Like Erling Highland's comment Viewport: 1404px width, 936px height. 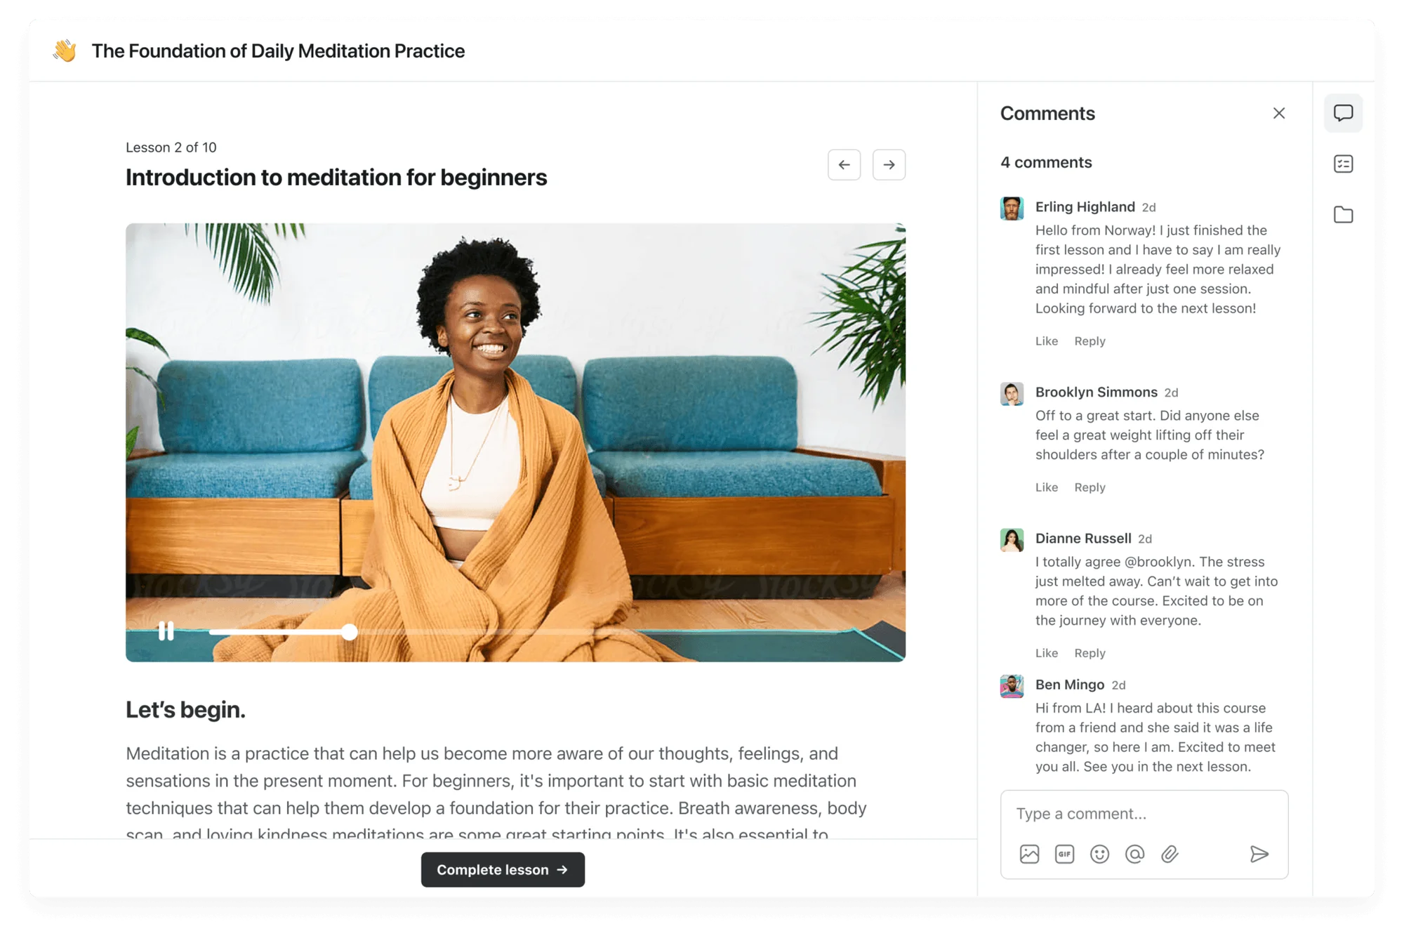[x=1046, y=341]
